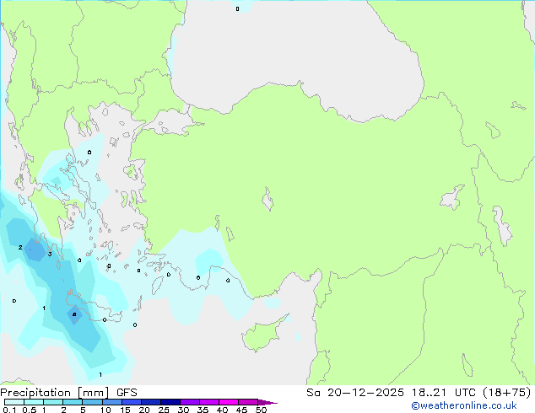Click the '2' precipitation value on the map
535x413 pixels.
point(20,248)
